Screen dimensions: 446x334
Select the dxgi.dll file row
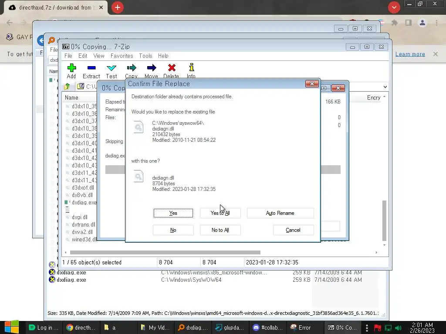pyautogui.click(x=81, y=217)
